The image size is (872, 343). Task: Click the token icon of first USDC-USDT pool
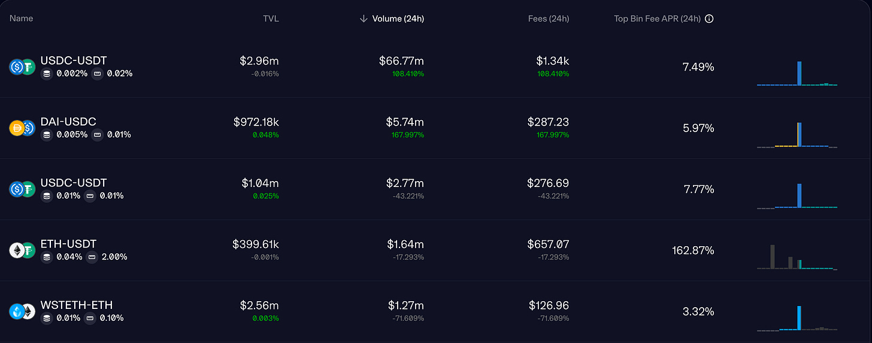coord(22,67)
